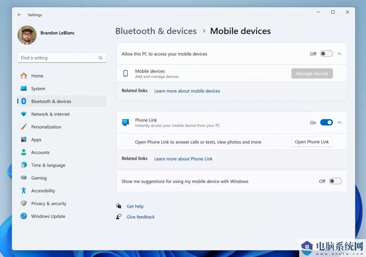The image size is (366, 257).
Task: Turn off the Phone Link toggle
Action: pos(326,122)
